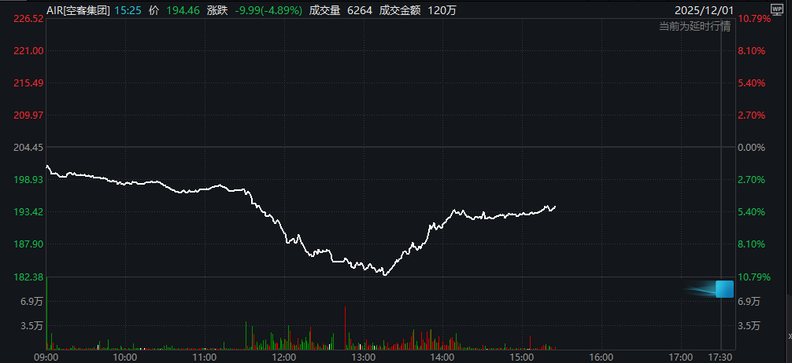
Task: Select the AIR[空客集团] stock name
Action: pyautogui.click(x=78, y=10)
